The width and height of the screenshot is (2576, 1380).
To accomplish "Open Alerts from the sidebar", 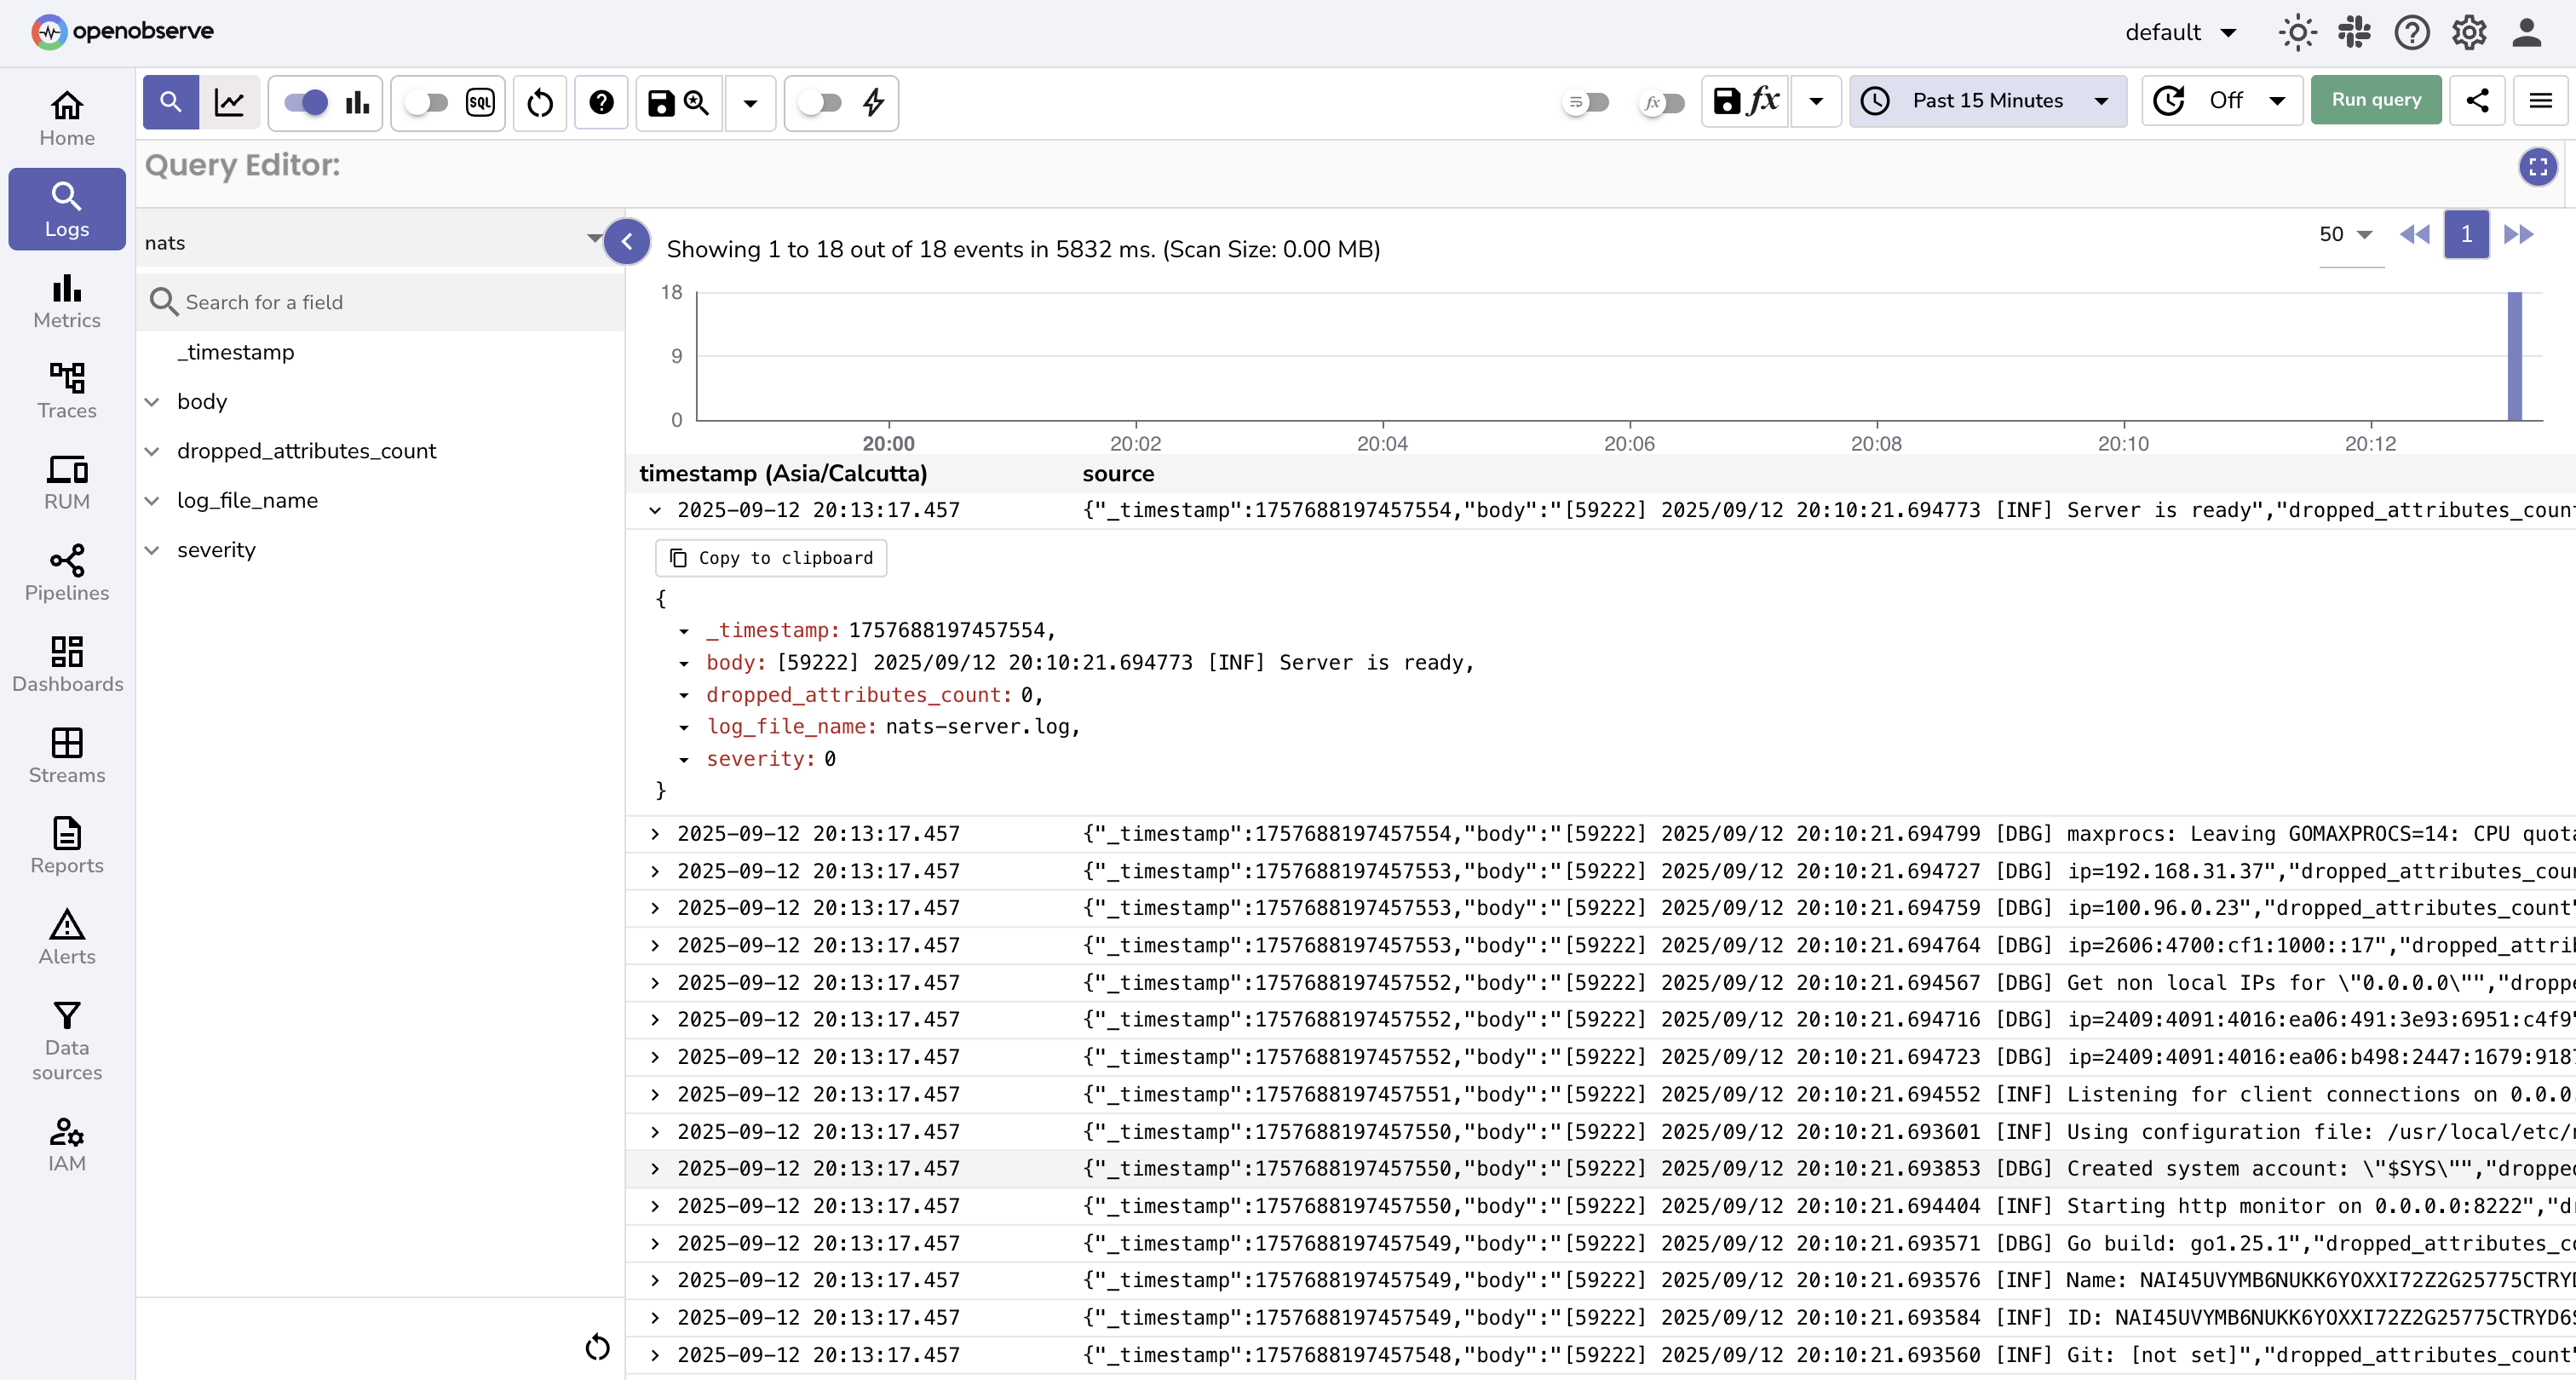I will point(66,935).
